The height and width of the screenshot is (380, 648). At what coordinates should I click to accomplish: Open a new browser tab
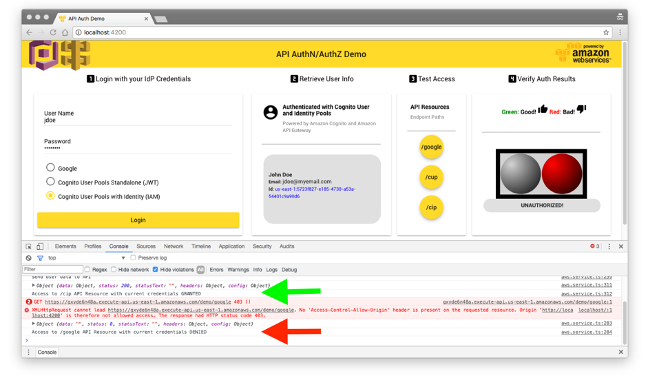pyautogui.click(x=160, y=19)
